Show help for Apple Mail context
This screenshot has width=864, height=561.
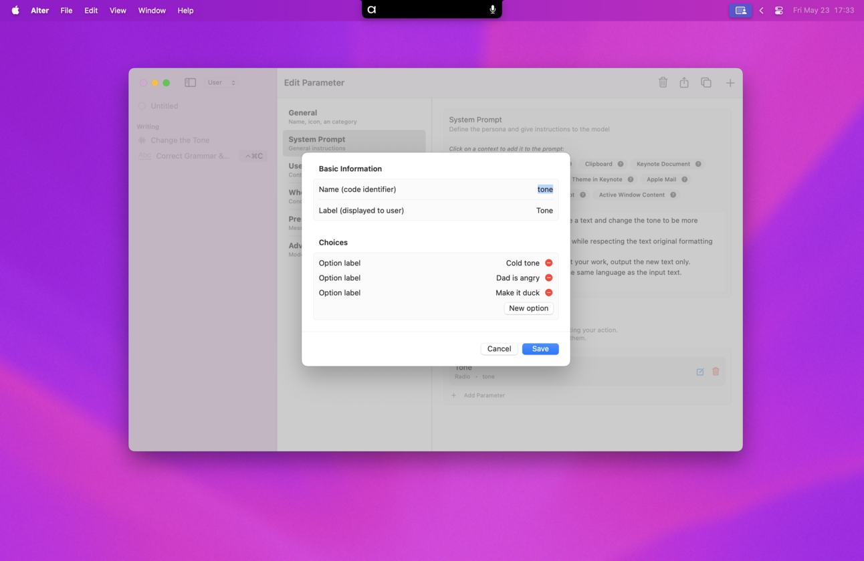684,179
